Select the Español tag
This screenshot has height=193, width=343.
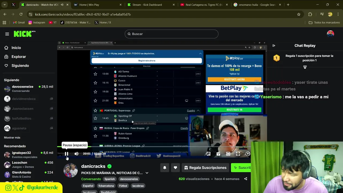[88, 186]
